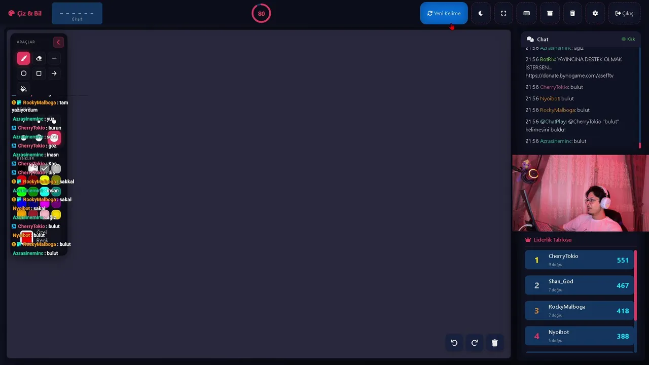Screen dimensions: 649x365
Task: Click the top bar trash icon
Action: click(x=572, y=13)
